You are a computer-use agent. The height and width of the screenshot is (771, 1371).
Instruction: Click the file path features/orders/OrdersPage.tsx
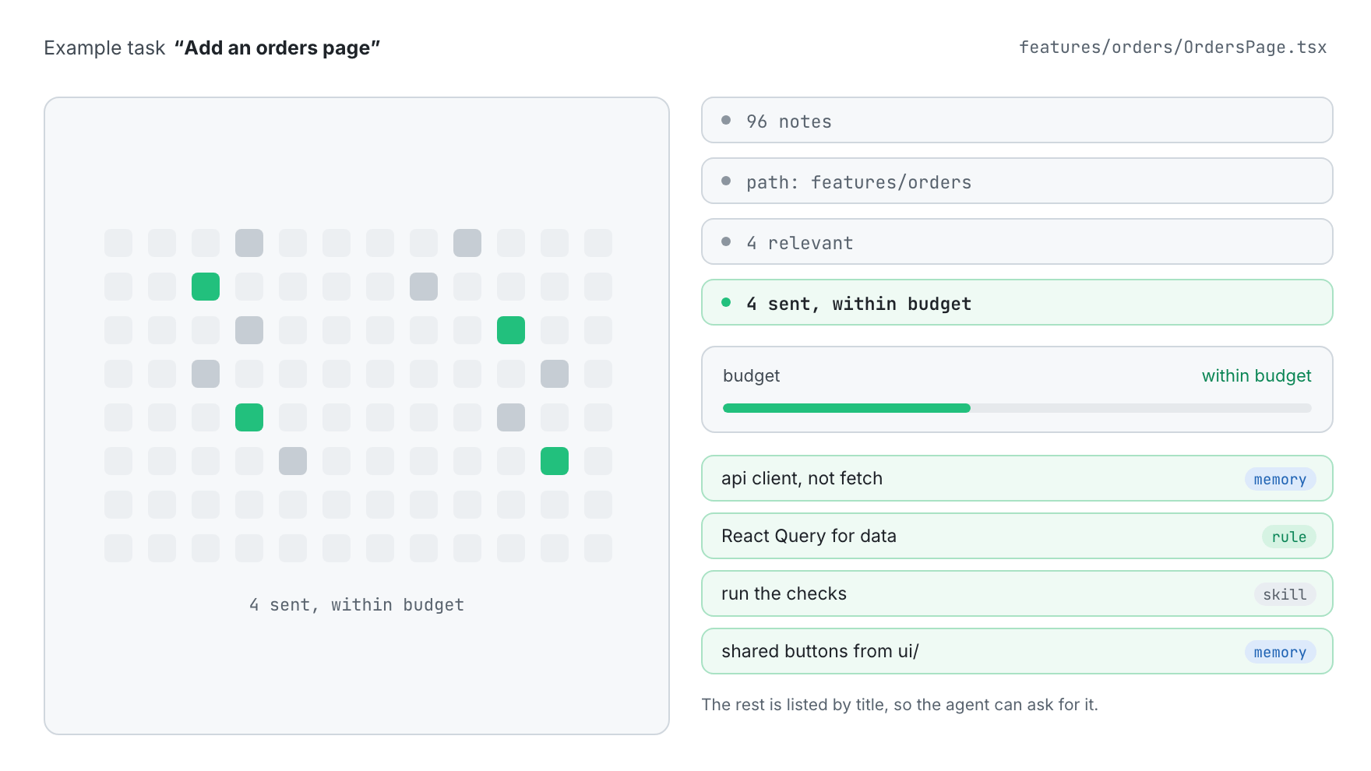point(1173,48)
